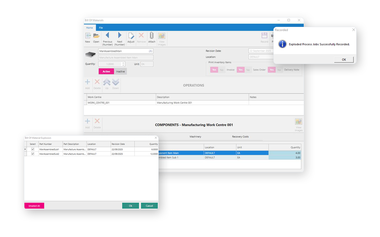This screenshot has width=380, height=237.
Task: Click the New document icon
Action: pyautogui.click(x=88, y=36)
